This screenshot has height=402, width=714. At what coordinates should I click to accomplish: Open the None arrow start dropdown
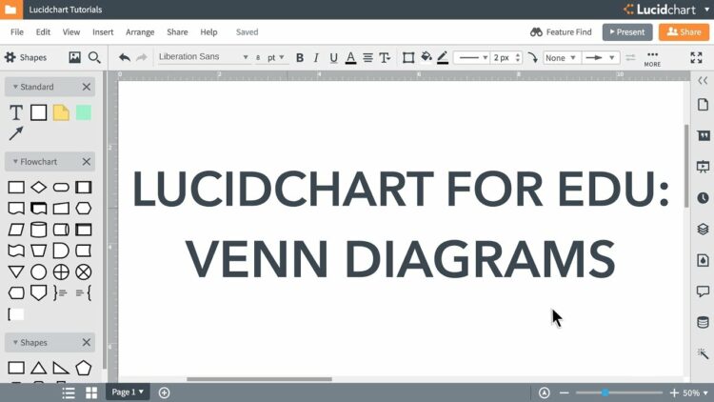(561, 58)
